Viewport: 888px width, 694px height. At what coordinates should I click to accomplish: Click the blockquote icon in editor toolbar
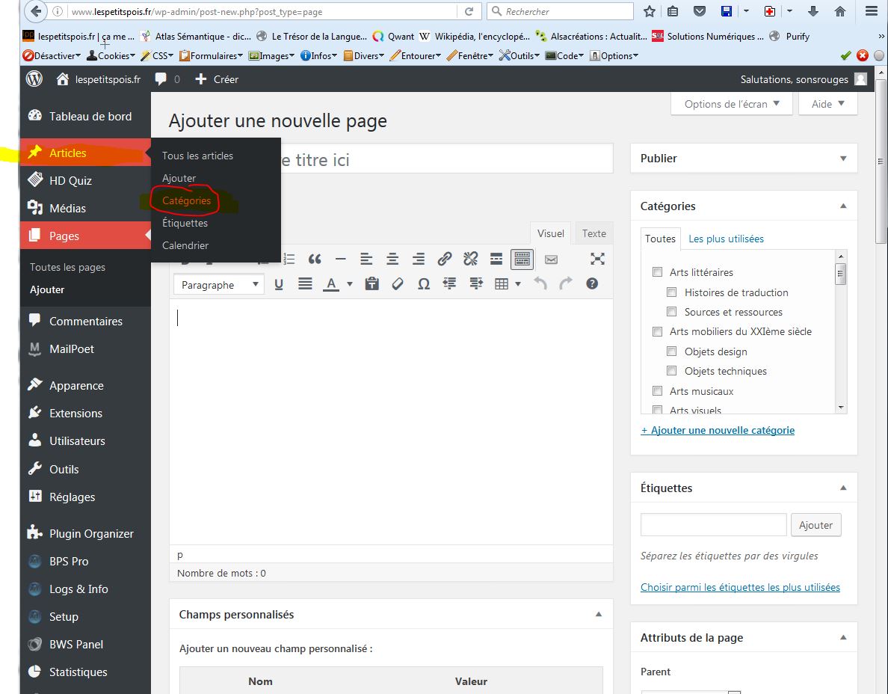[315, 259]
